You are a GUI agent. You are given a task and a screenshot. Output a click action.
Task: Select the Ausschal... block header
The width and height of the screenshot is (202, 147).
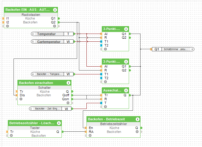[116, 91]
